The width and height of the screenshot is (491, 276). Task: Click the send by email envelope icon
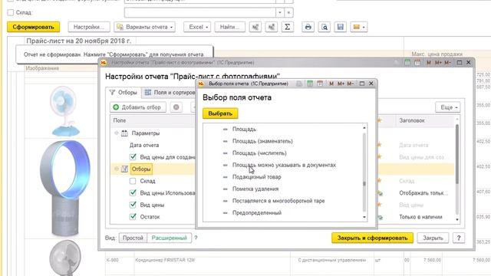click(x=356, y=27)
